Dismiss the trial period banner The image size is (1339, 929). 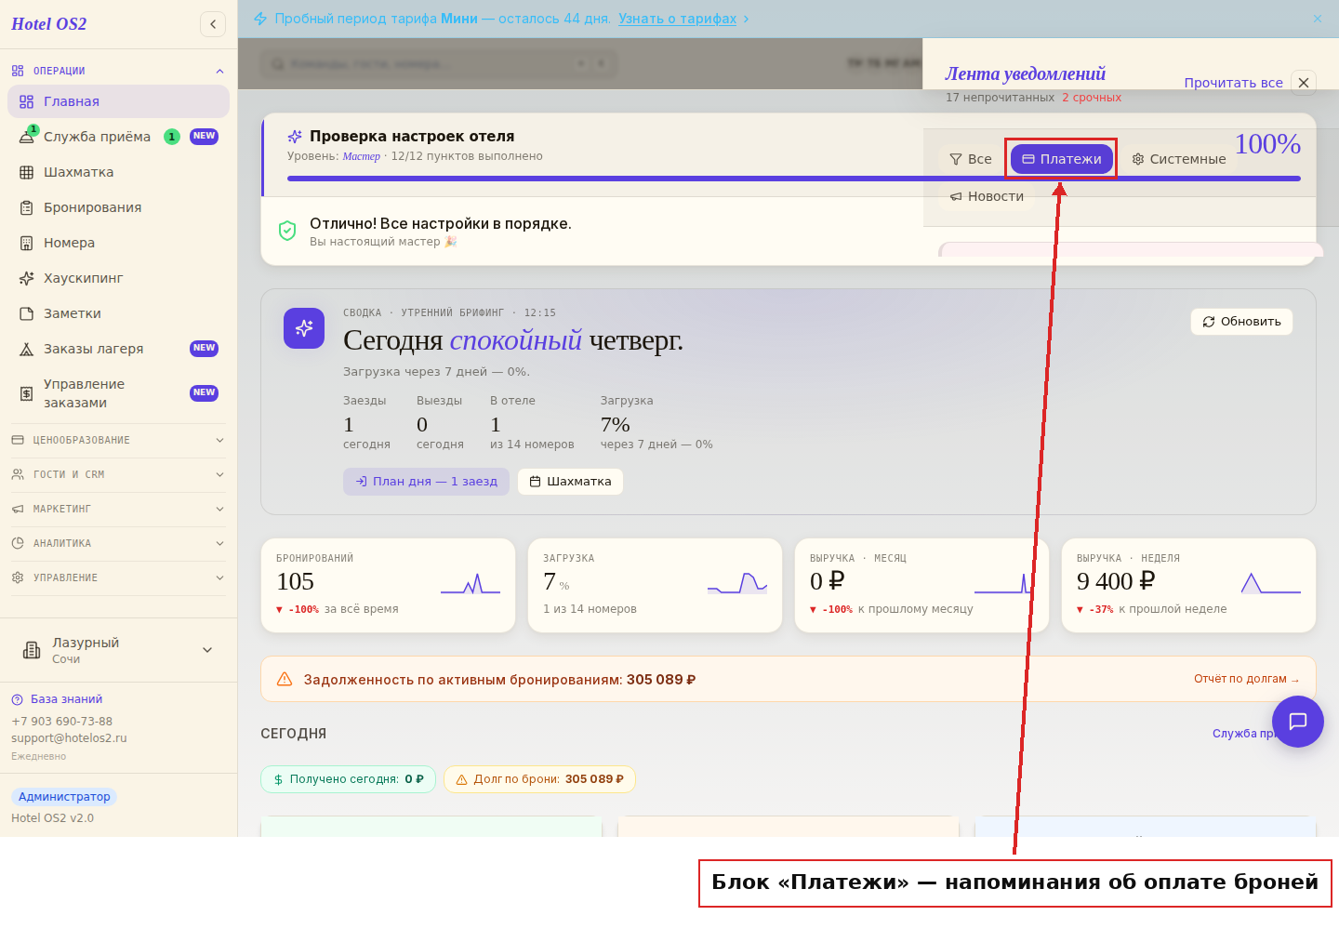tap(1318, 19)
